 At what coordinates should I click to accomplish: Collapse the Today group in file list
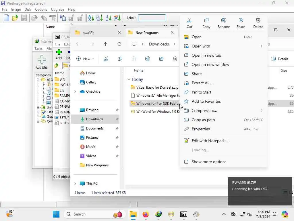[x=129, y=79]
